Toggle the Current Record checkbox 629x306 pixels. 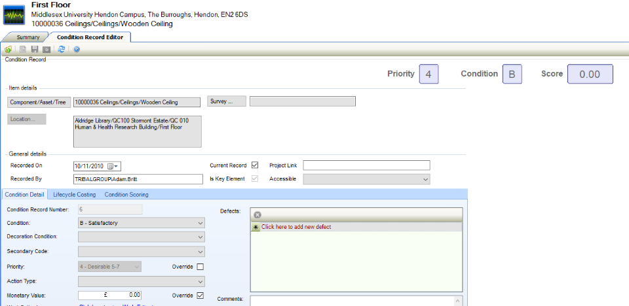tap(256, 165)
